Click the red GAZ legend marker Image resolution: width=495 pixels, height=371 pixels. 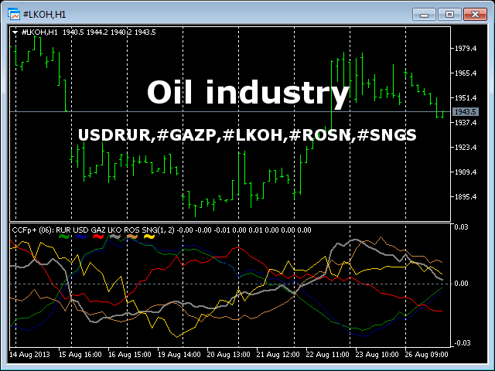[98, 237]
